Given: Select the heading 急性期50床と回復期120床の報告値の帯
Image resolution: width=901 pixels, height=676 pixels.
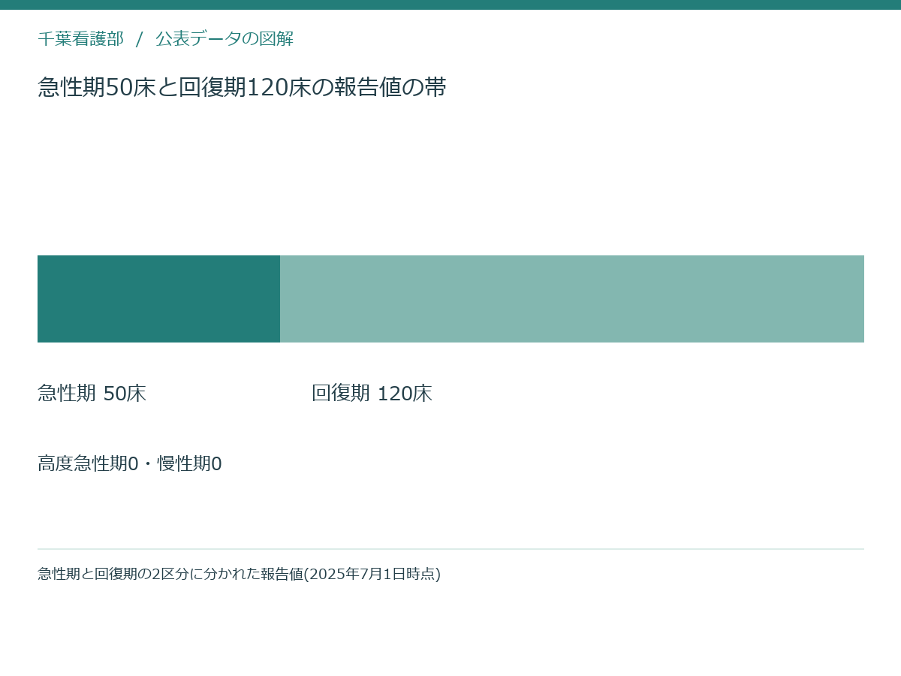Looking at the screenshot, I should [242, 88].
